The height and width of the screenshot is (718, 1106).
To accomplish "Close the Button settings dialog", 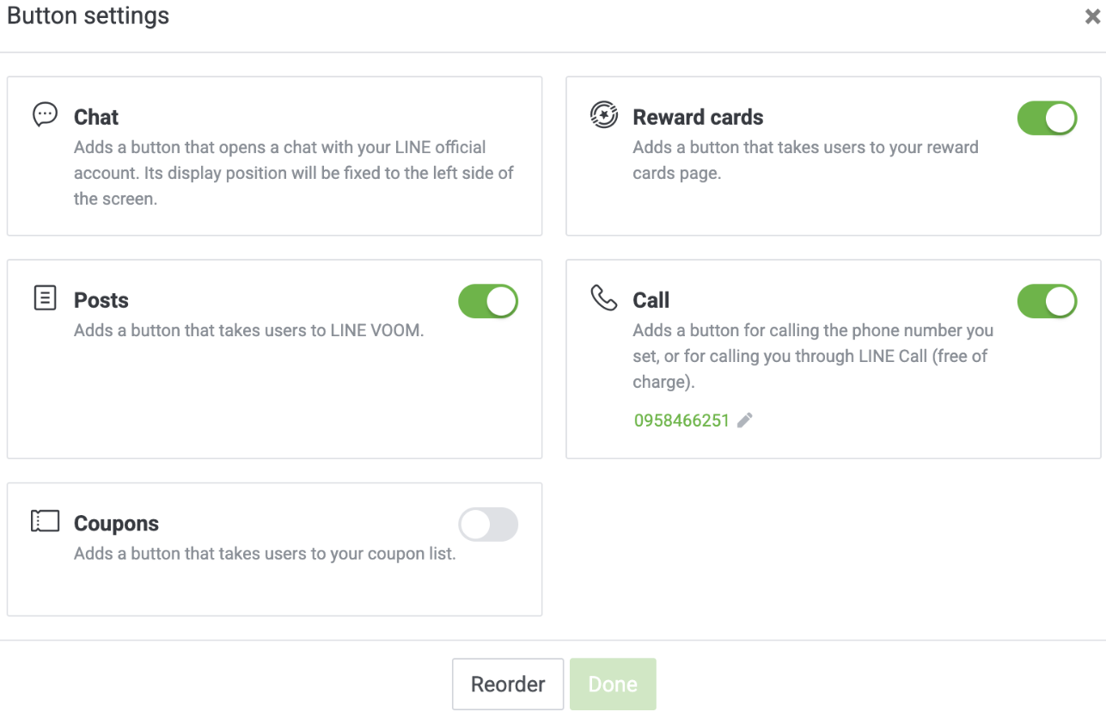I will click(x=1092, y=16).
